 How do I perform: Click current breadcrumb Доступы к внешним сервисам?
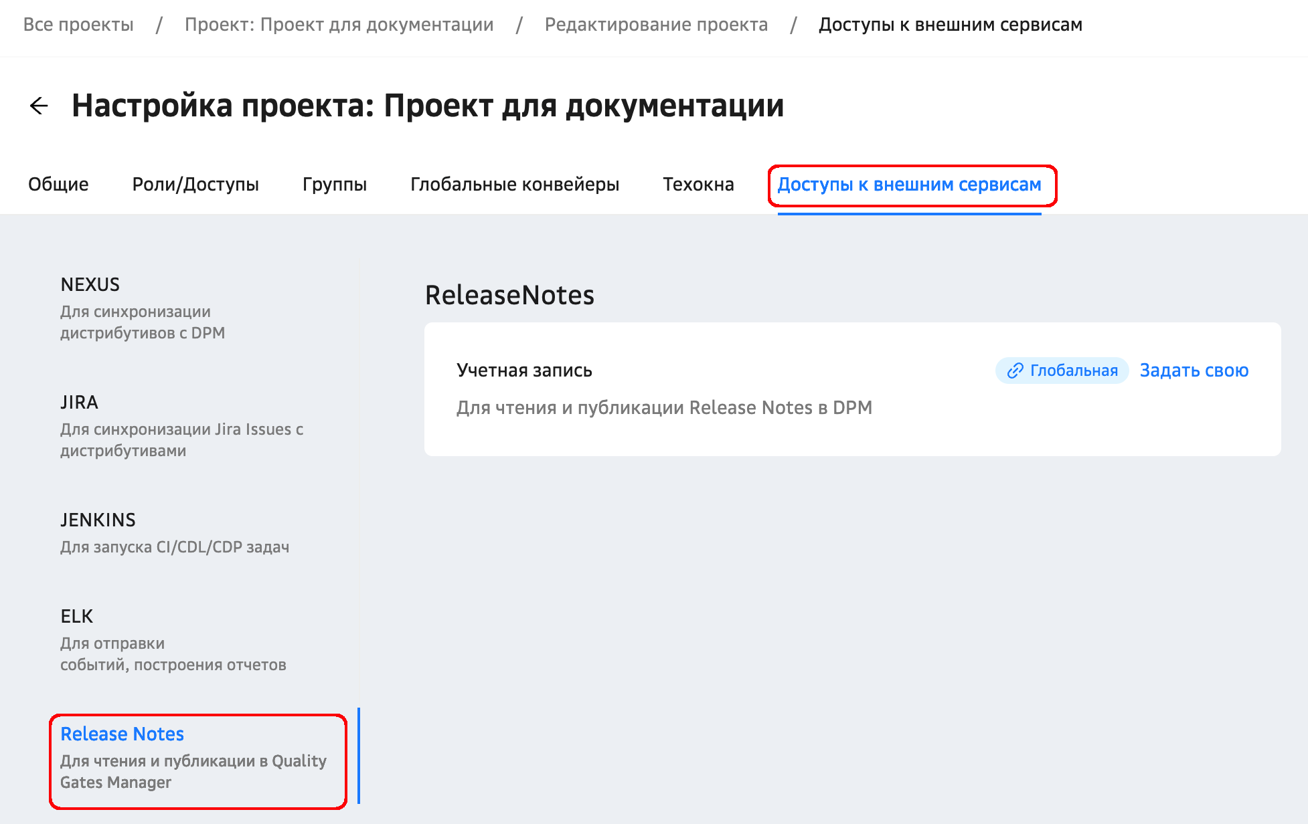point(950,25)
